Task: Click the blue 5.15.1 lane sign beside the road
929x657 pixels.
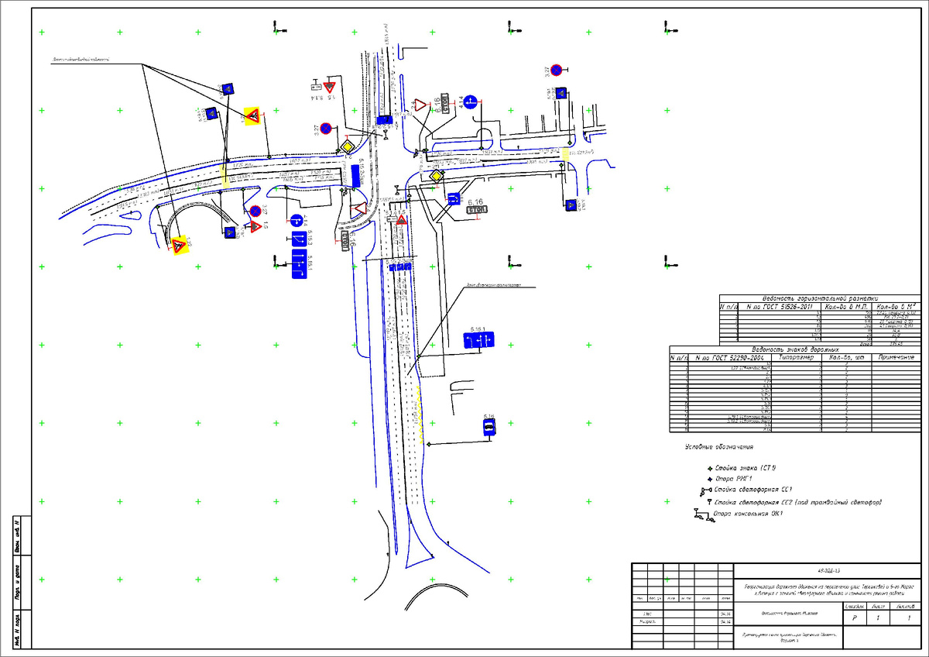Action: [478, 339]
